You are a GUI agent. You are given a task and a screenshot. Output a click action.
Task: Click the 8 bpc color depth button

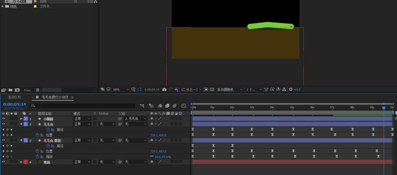(x=27, y=90)
